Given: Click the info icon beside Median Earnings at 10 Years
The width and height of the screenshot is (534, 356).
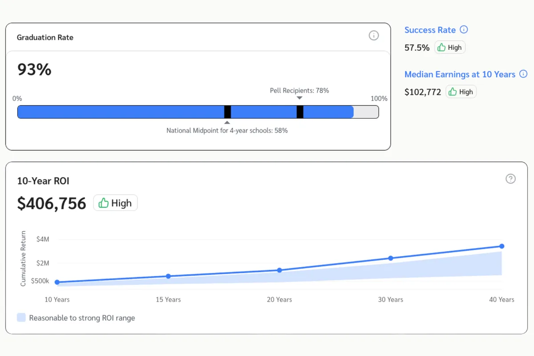Looking at the screenshot, I should [523, 74].
